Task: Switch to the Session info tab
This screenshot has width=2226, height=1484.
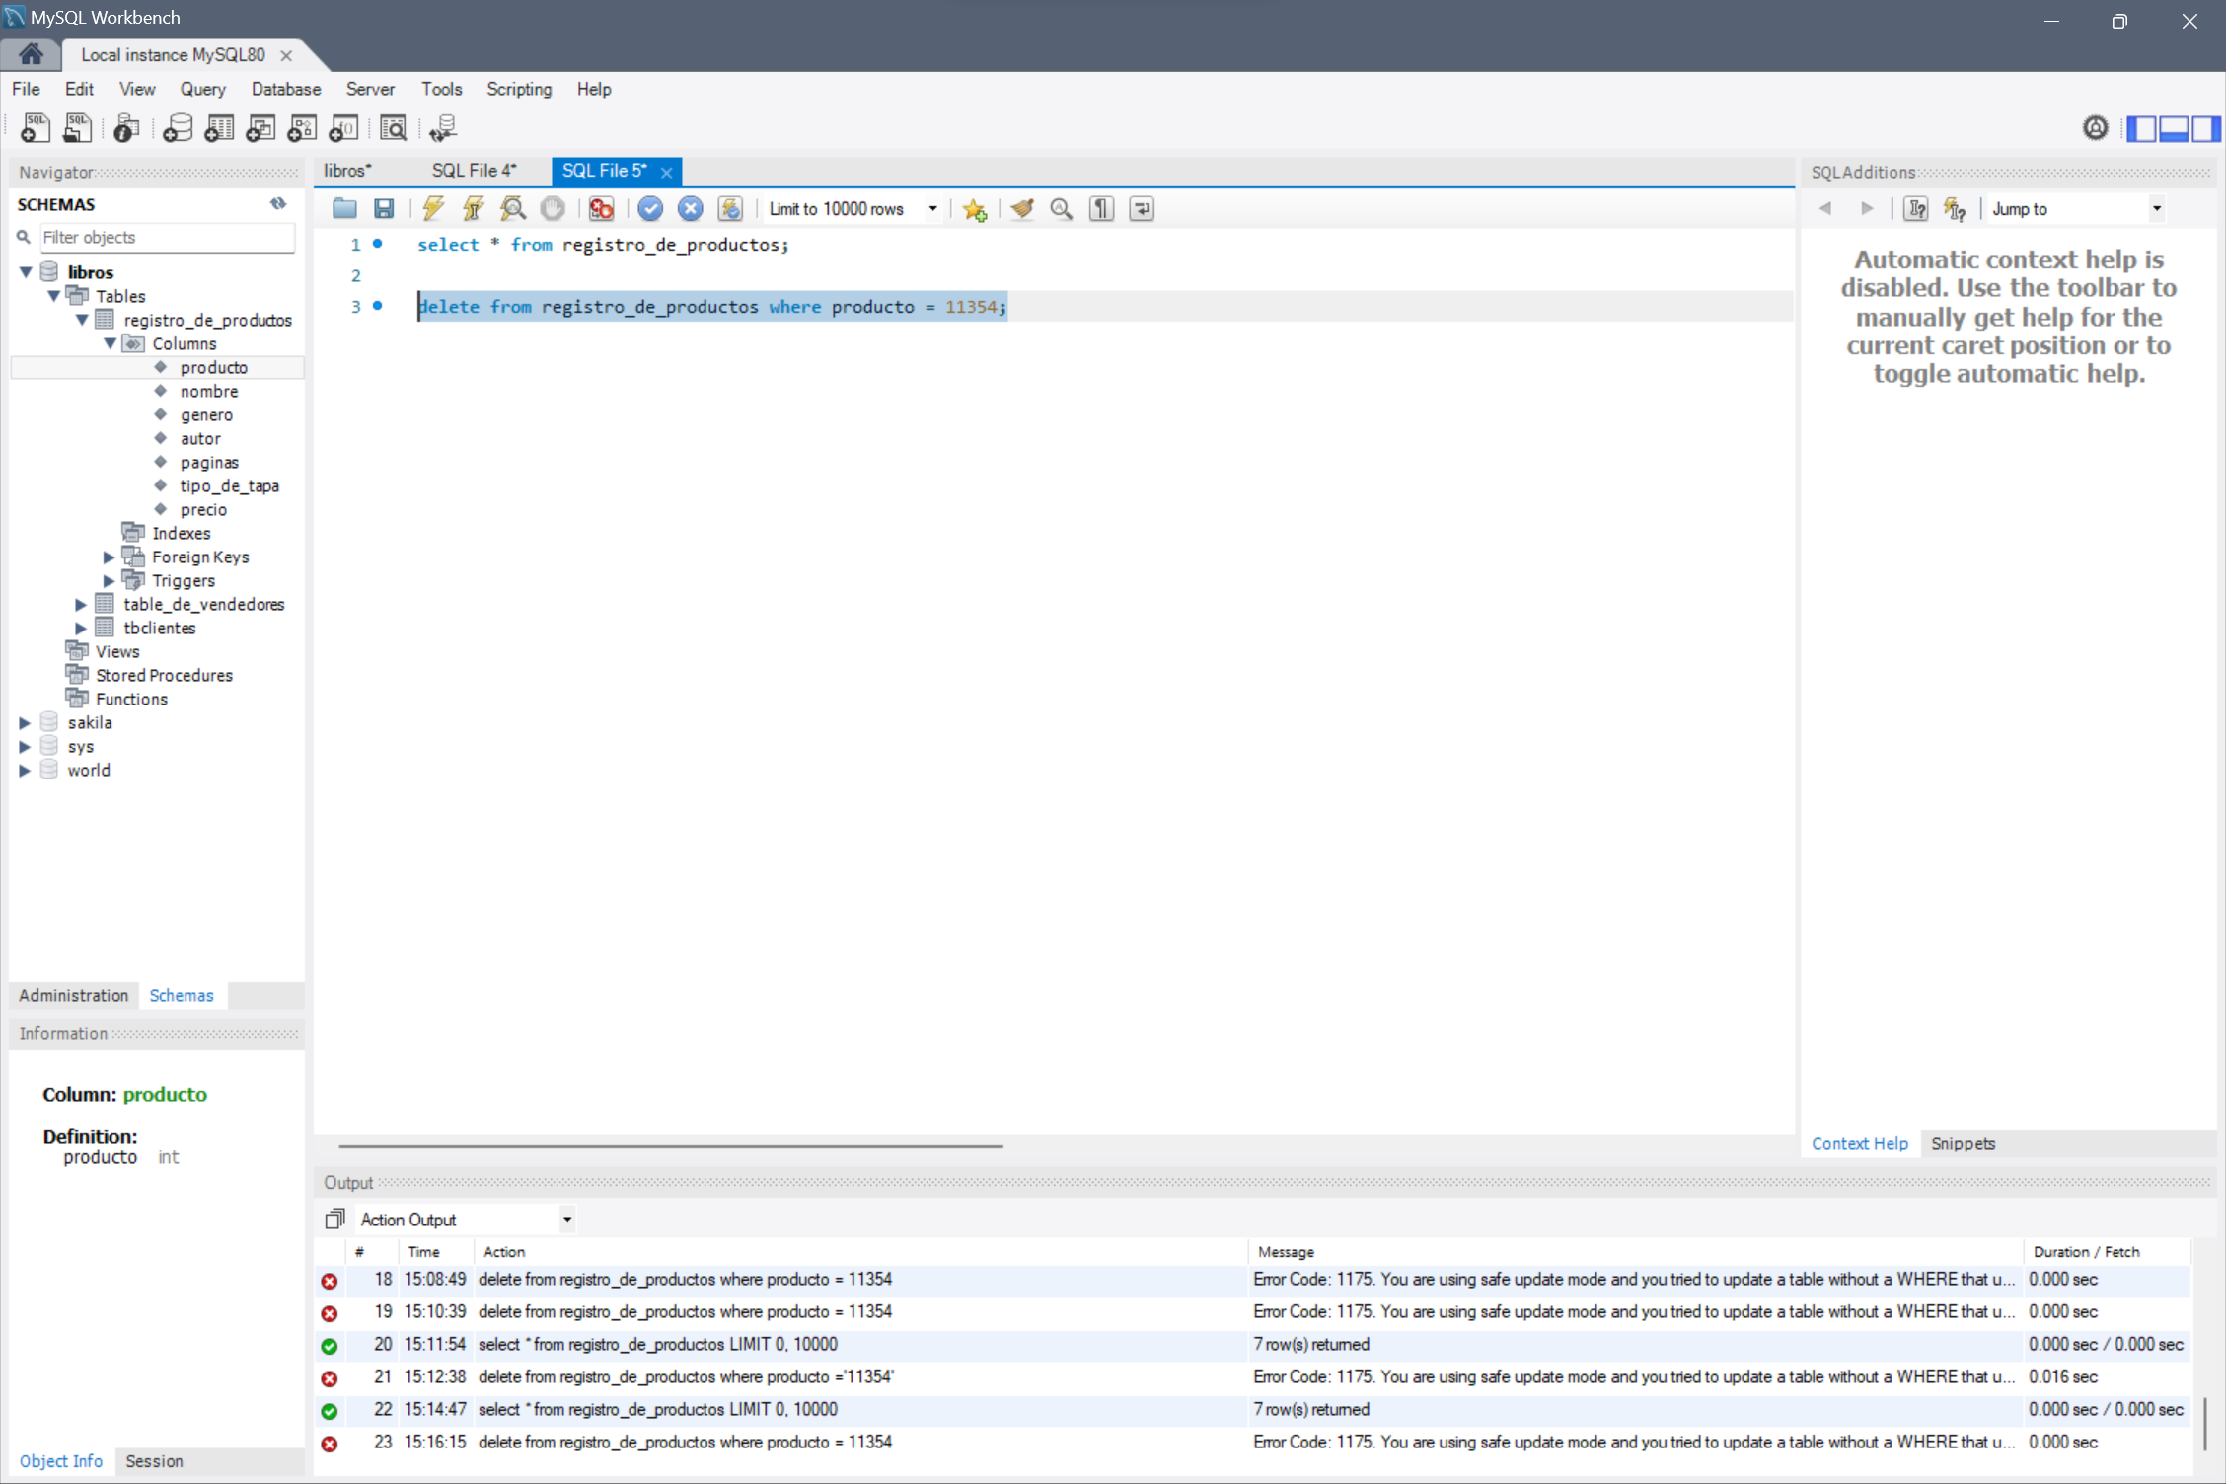Action: (x=154, y=1461)
